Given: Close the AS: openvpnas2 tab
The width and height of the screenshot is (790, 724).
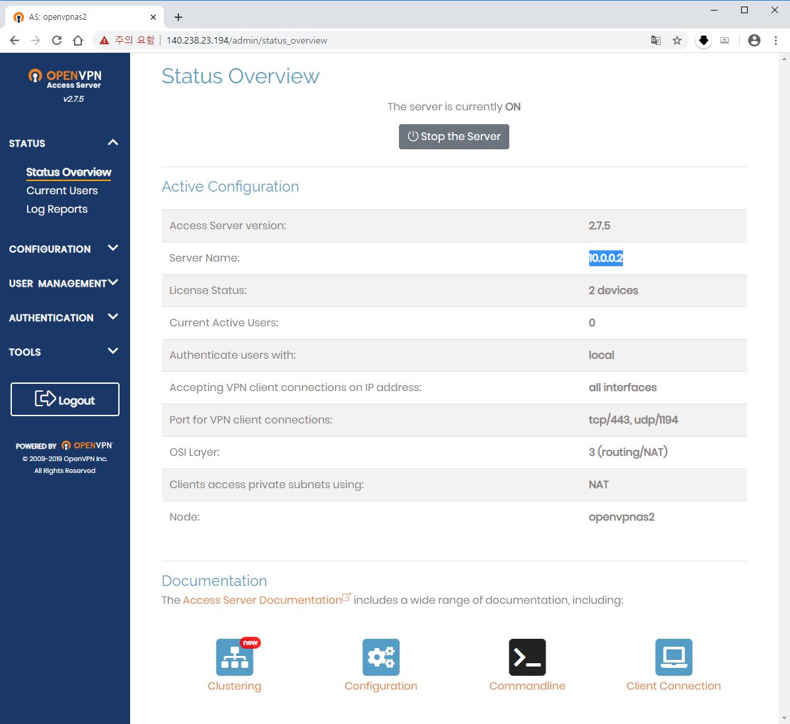Looking at the screenshot, I should click(153, 17).
